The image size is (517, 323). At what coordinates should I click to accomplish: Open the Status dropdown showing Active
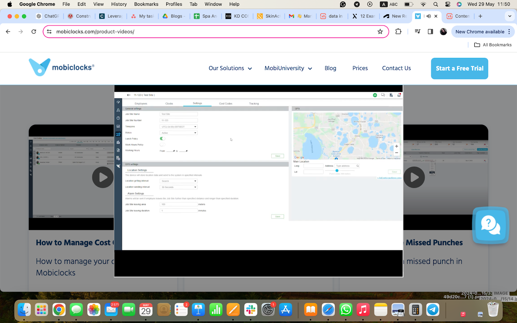179,133
